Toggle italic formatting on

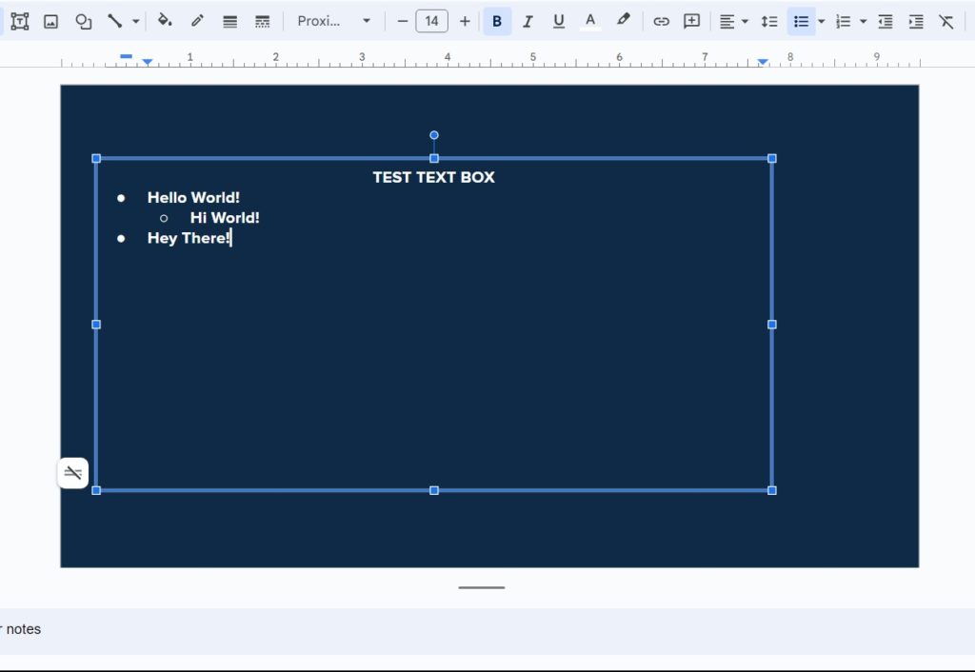coord(527,20)
